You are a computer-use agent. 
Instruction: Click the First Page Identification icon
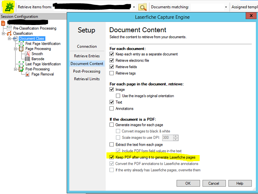21,44
